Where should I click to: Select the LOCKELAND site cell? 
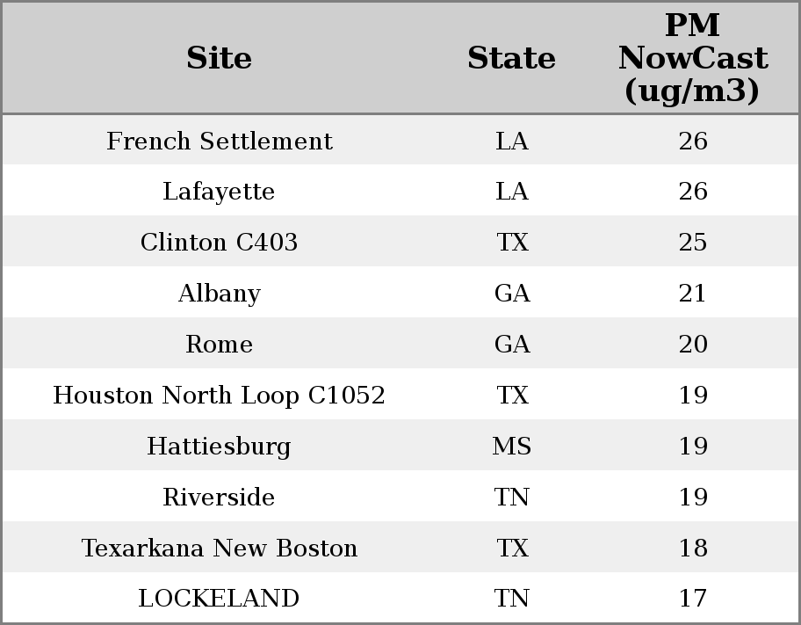click(219, 599)
